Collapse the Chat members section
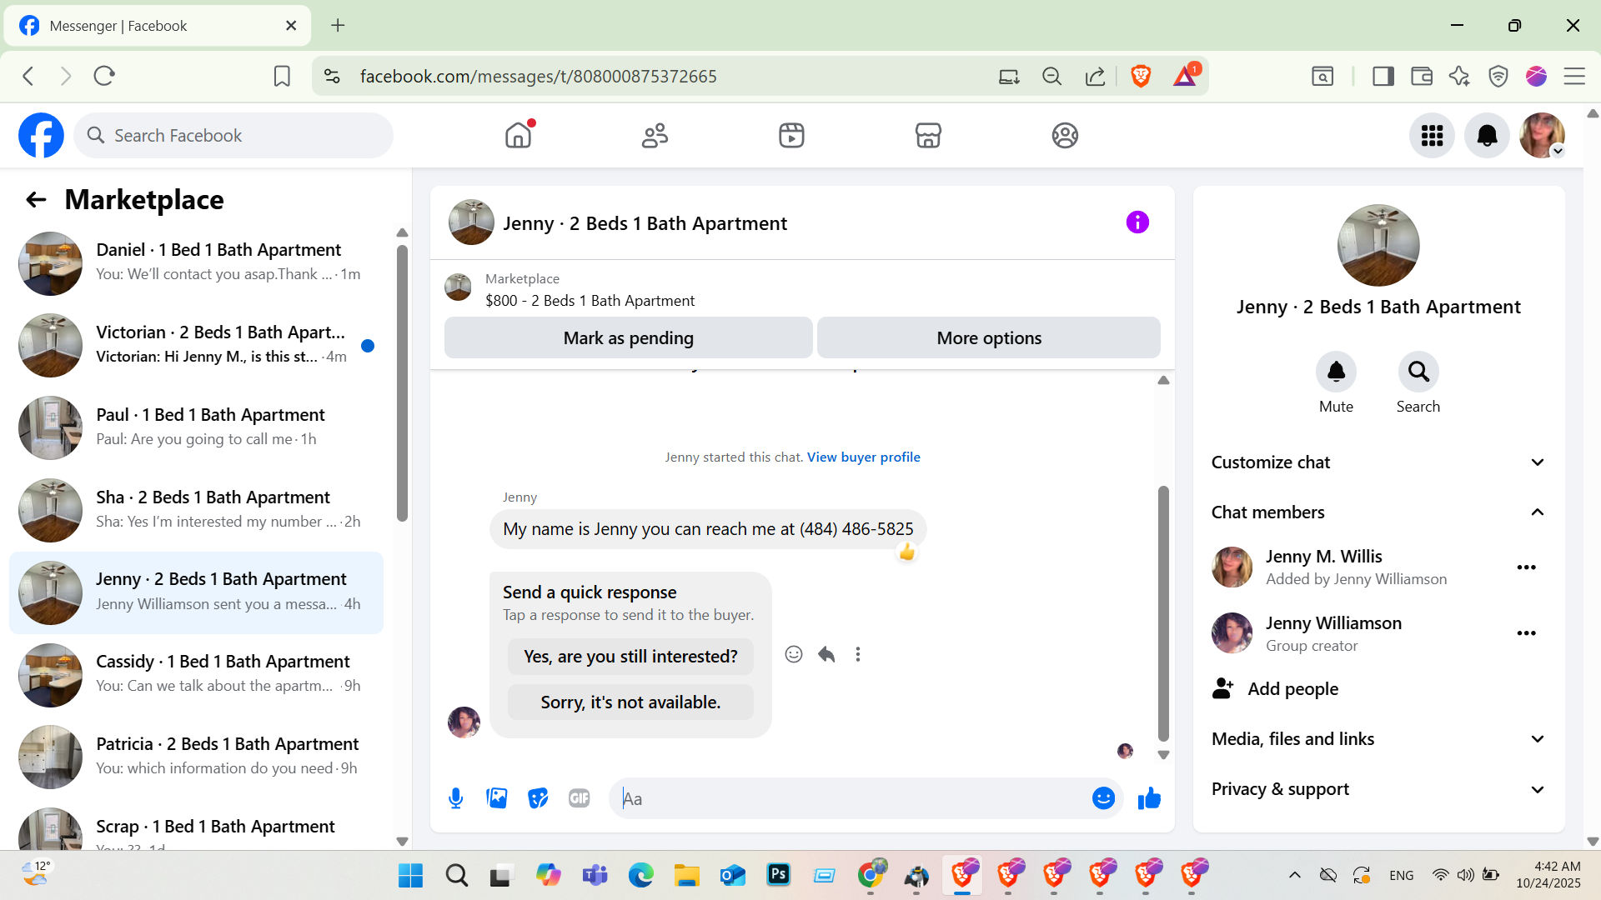The image size is (1601, 900). (1378, 512)
